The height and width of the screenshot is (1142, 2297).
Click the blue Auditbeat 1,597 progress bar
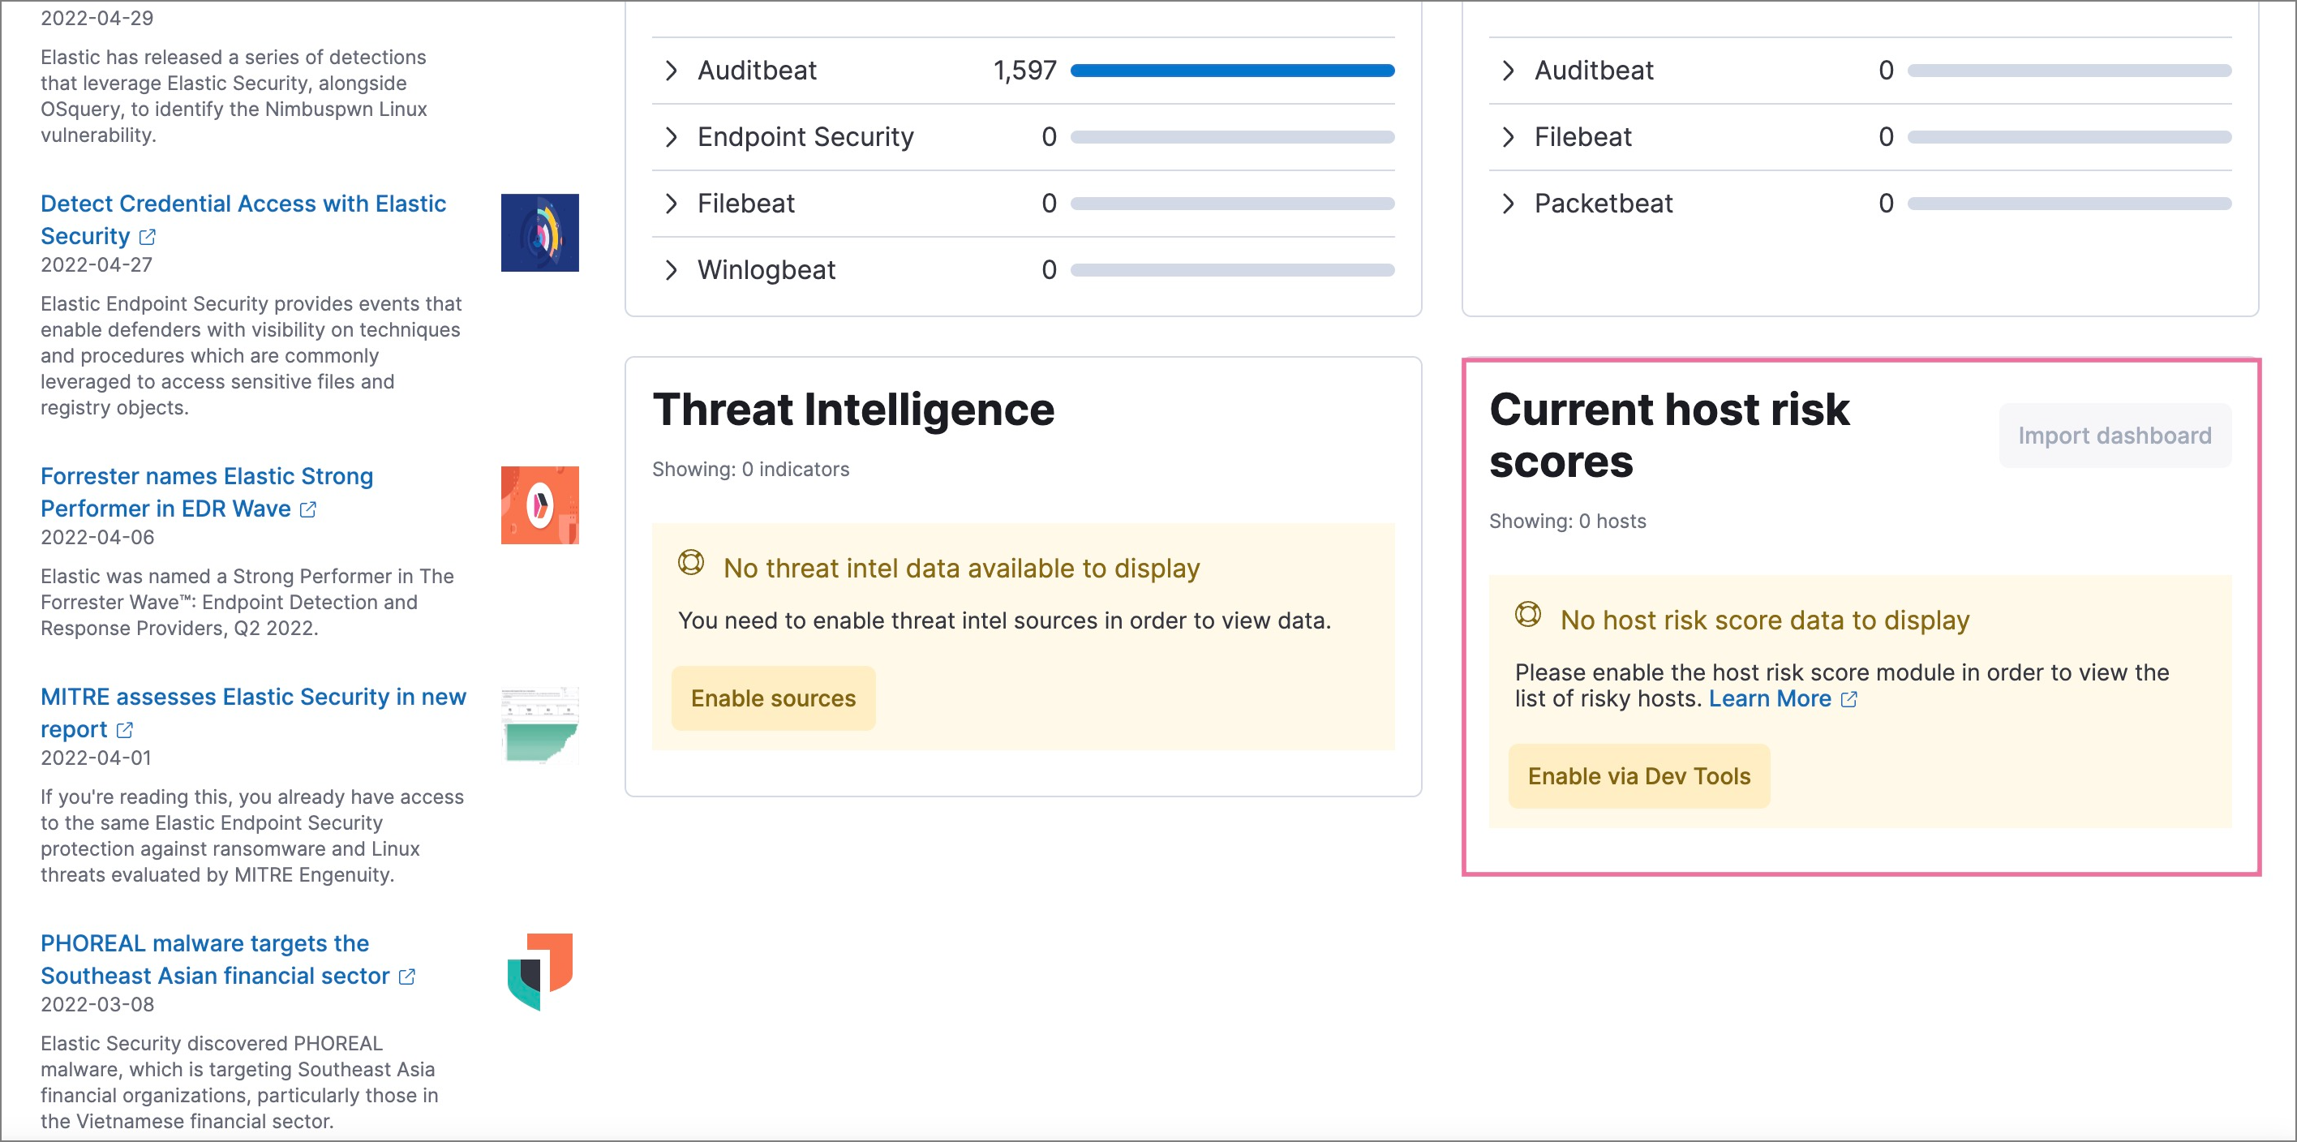(1232, 71)
